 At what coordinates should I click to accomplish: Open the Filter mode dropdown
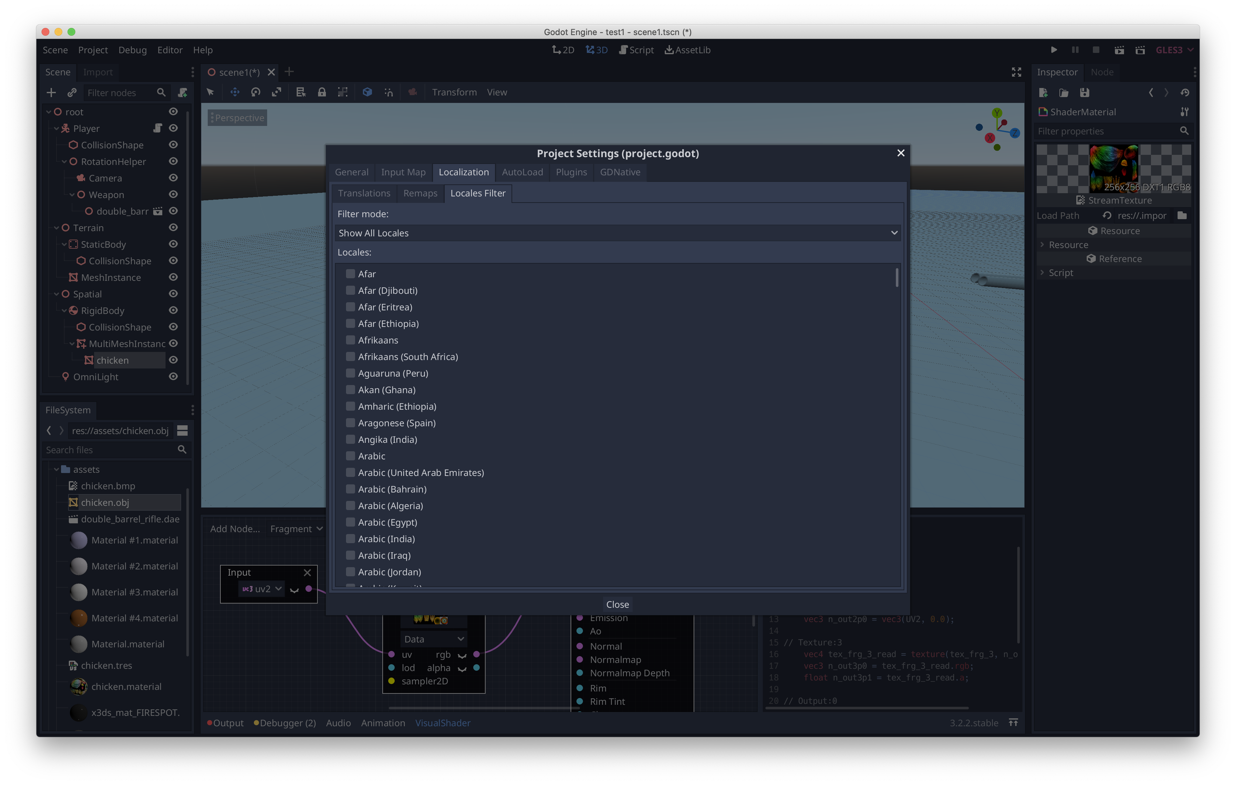click(617, 232)
